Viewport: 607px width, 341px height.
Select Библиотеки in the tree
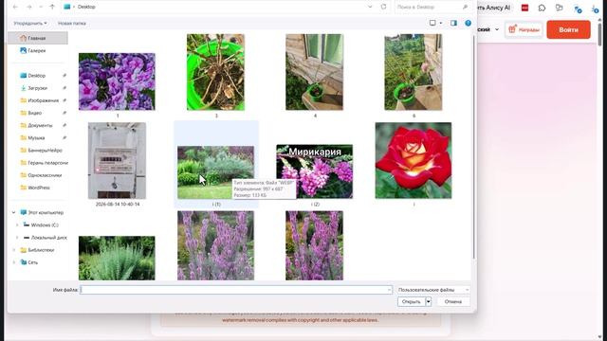[x=41, y=250]
